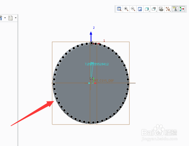This screenshot has height=146, width=189.
Task: Click the model tree Show list icon
Action: click(x=11, y=18)
